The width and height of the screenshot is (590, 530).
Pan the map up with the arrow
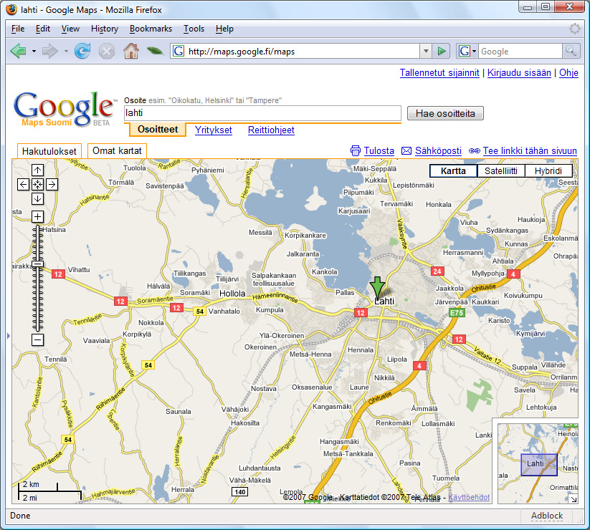(37, 170)
